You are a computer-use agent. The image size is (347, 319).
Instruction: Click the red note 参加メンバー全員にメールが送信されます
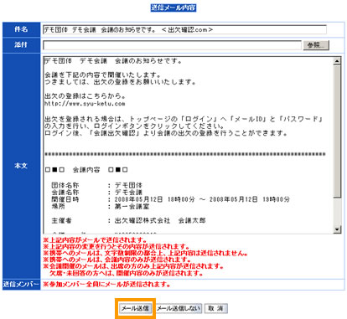[x=106, y=285]
